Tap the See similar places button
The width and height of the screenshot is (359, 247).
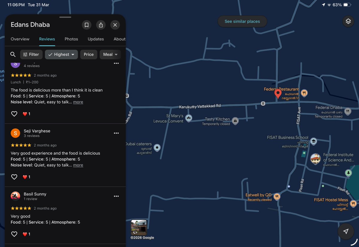(242, 22)
